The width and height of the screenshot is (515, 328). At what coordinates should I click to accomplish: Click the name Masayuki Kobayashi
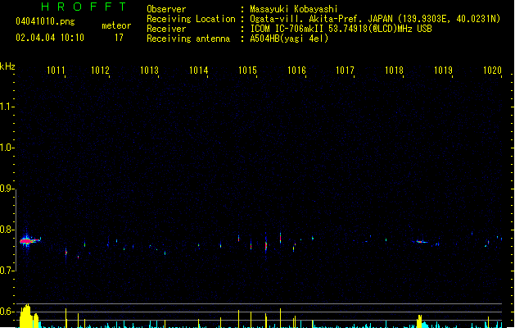294,9
